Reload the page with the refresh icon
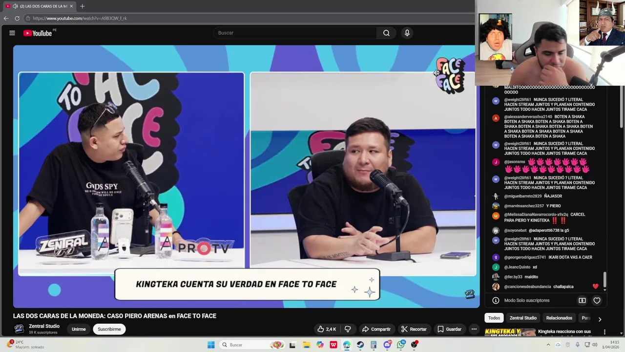The height and width of the screenshot is (352, 625). coord(17,18)
